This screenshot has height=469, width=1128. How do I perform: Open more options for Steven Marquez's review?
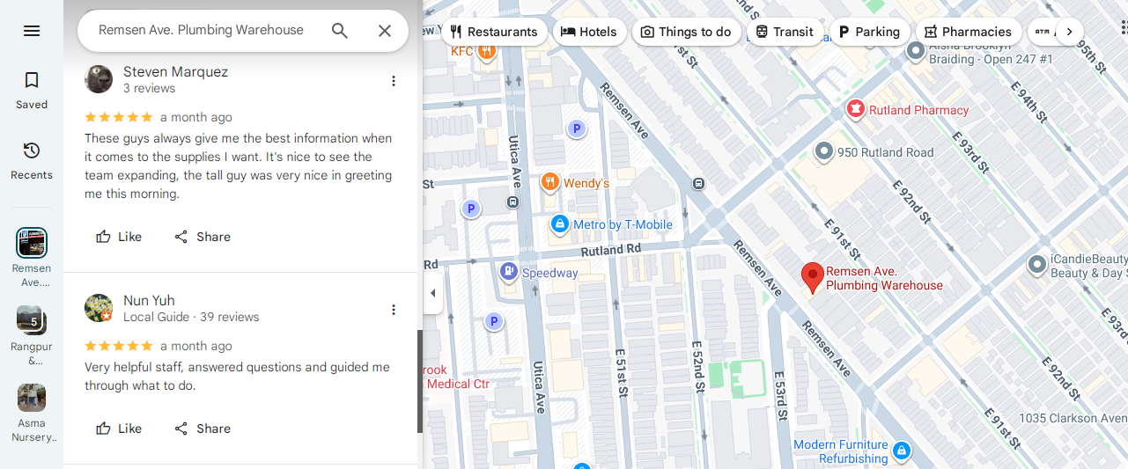click(x=394, y=81)
